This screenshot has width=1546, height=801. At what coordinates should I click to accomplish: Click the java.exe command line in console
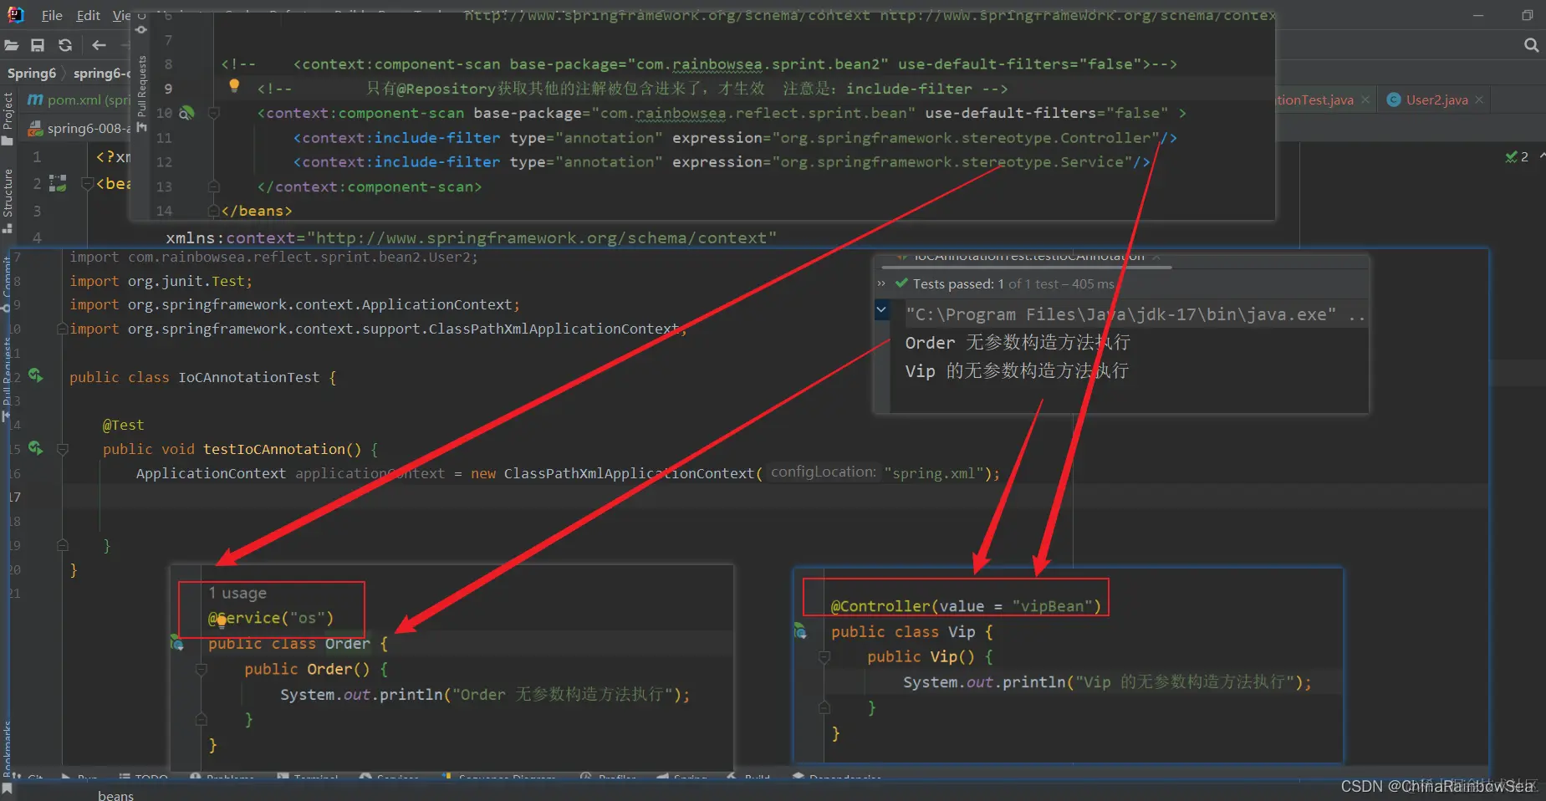[1135, 315]
